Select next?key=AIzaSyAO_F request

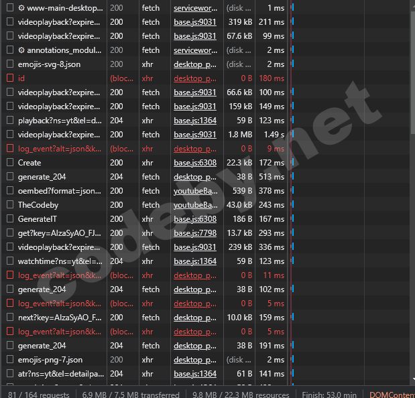60,318
